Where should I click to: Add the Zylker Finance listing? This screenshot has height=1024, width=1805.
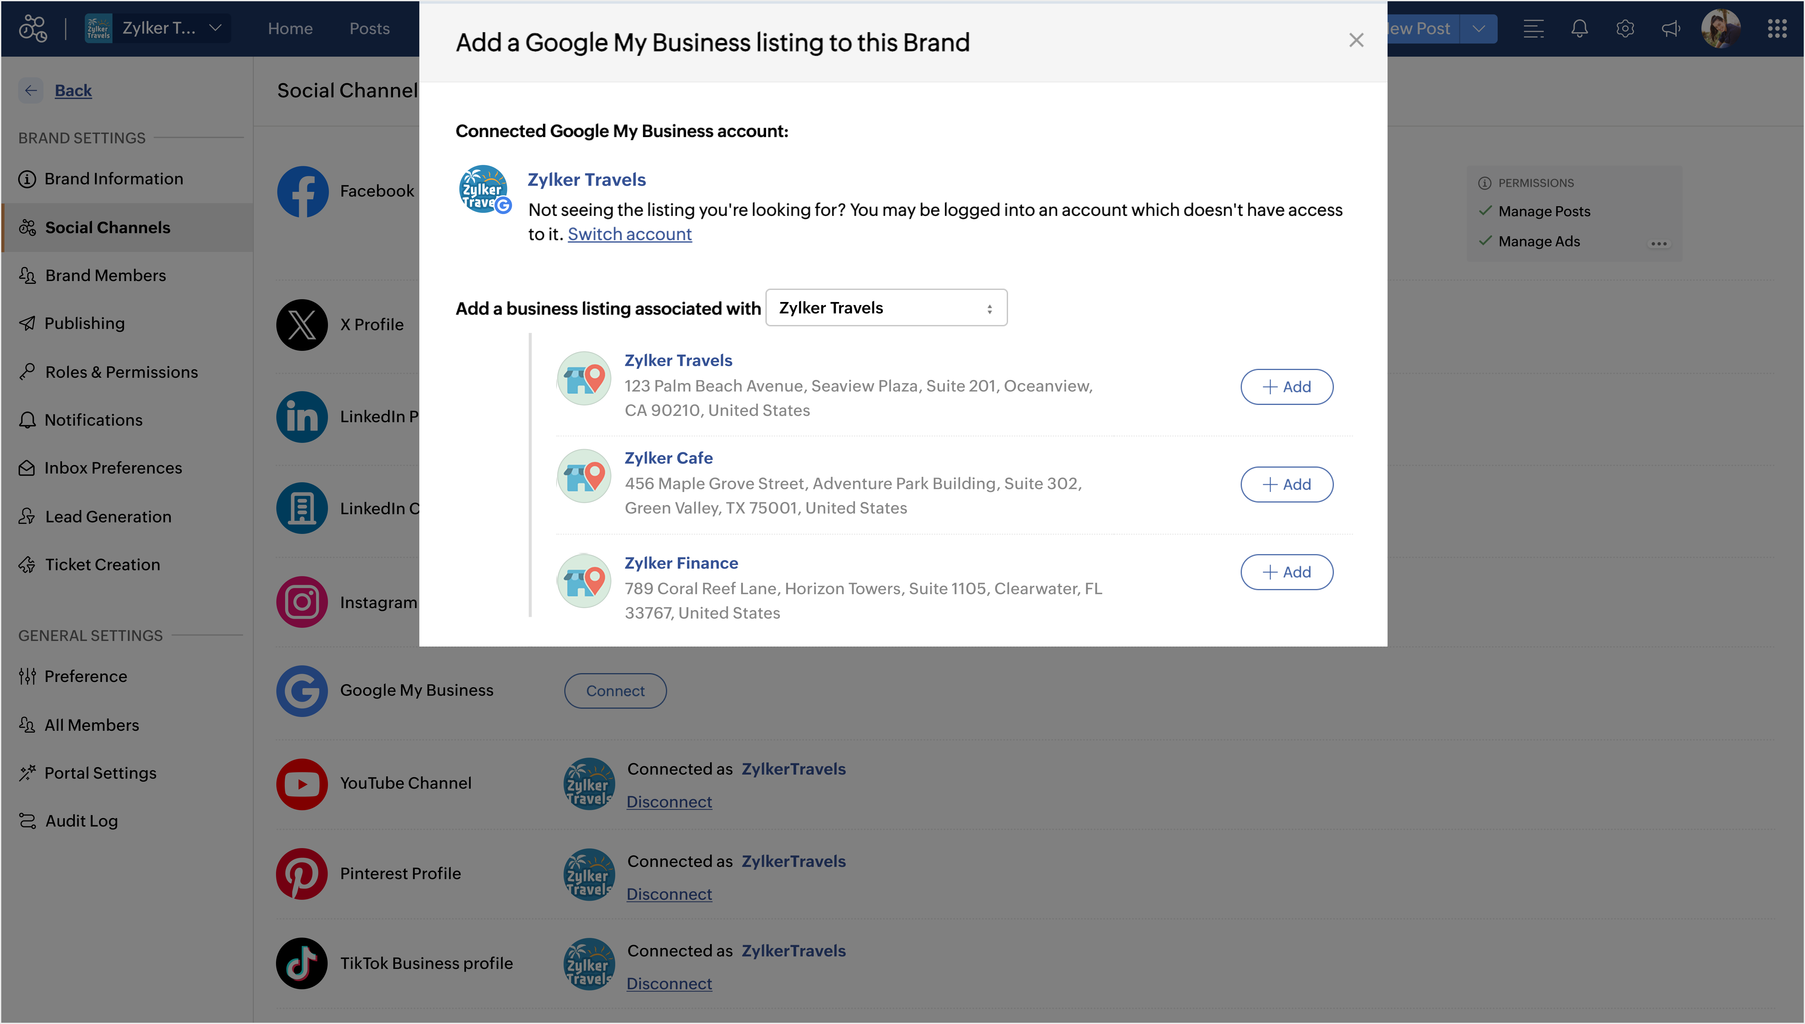tap(1286, 572)
